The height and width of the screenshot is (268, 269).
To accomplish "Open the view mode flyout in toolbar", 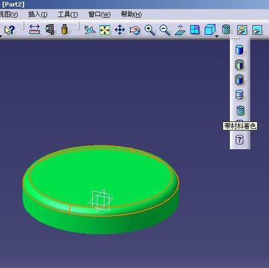I will [x=226, y=30].
